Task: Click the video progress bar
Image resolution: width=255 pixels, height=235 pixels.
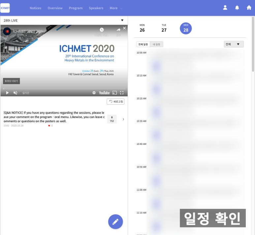Action: [x=64, y=89]
